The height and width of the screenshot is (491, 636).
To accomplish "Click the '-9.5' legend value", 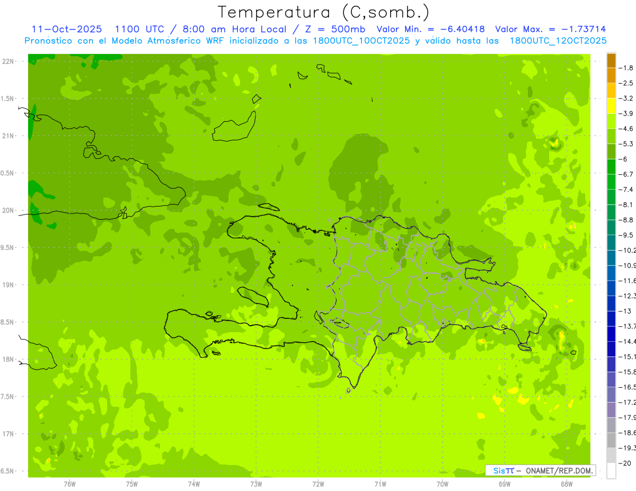I will point(626,235).
